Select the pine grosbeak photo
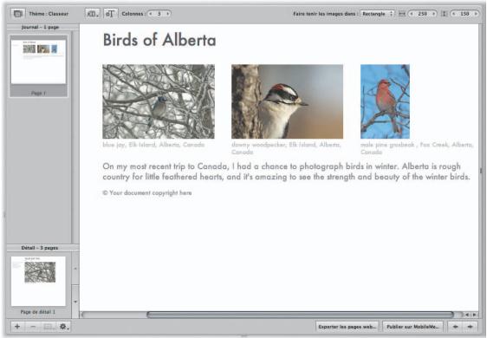Image resolution: width=487 pixels, height=338 pixels. [385, 101]
